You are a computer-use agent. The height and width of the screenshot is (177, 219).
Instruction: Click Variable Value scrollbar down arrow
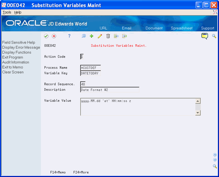(x=198, y=113)
